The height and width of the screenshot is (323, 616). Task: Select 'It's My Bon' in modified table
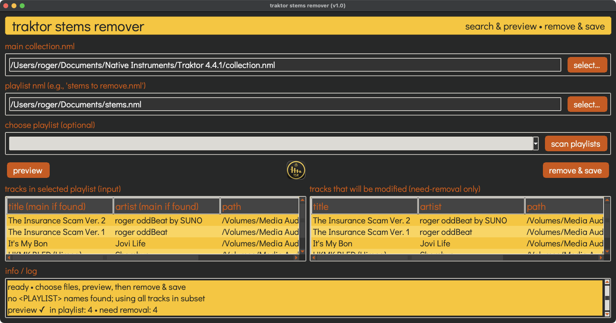click(x=333, y=243)
